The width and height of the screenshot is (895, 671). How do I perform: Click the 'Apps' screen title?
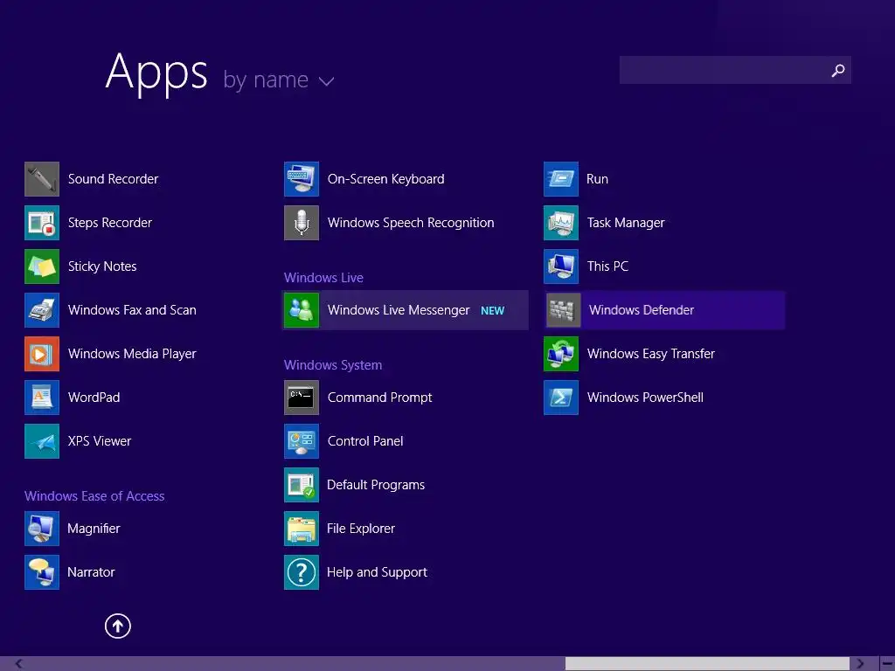click(x=157, y=73)
